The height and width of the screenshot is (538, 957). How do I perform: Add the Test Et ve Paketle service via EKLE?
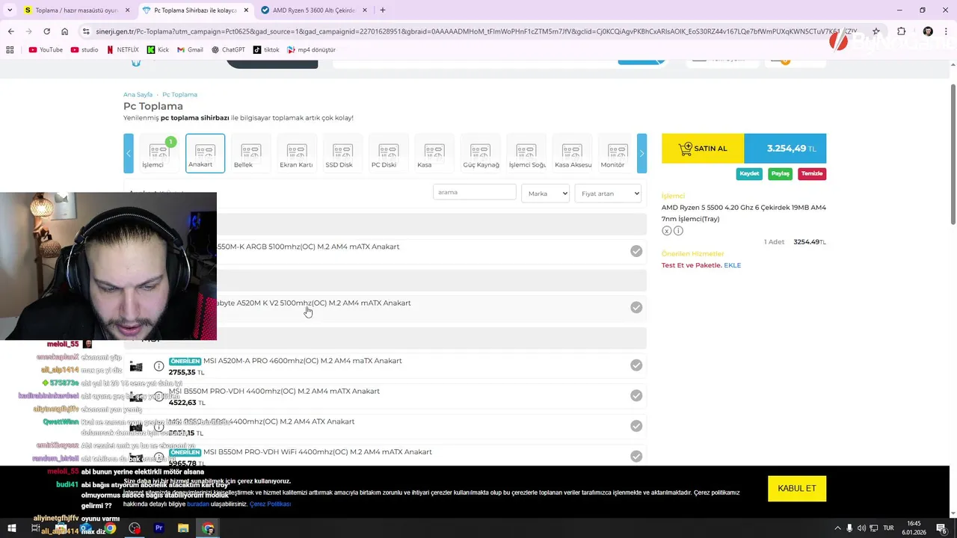(x=732, y=265)
